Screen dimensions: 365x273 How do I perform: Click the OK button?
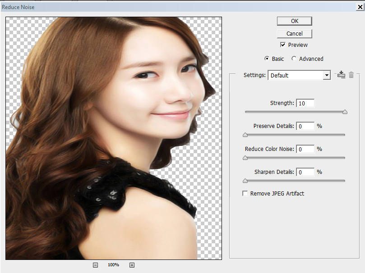295,21
